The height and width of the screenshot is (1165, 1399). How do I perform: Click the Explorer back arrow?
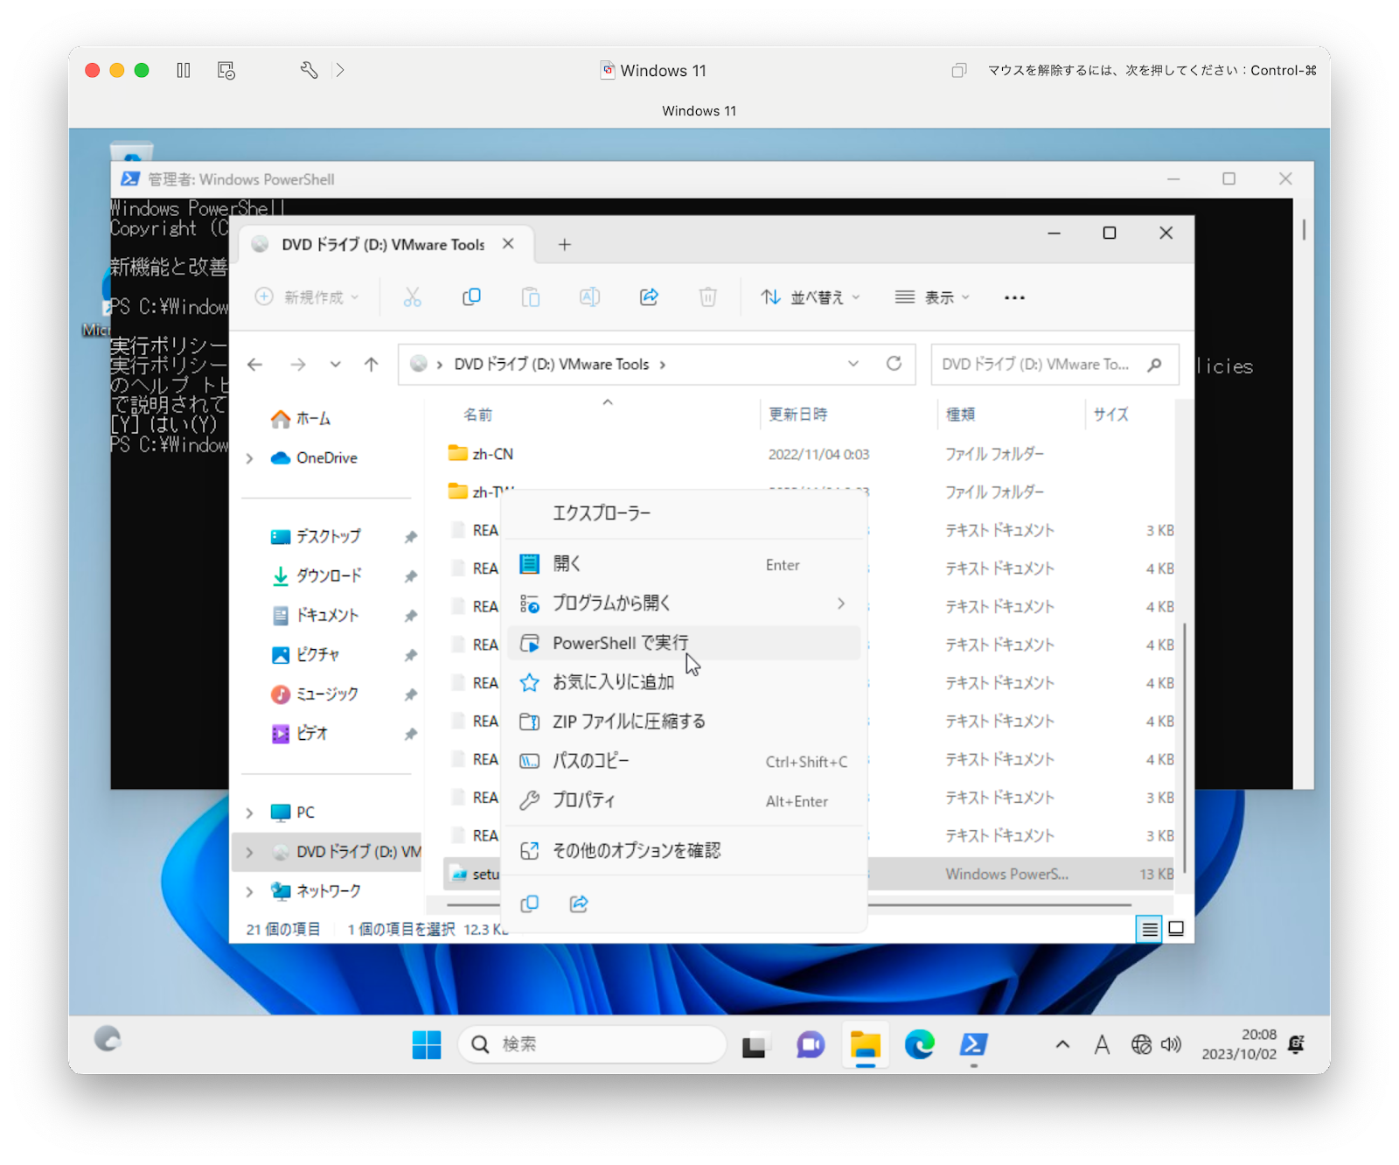pyautogui.click(x=254, y=365)
